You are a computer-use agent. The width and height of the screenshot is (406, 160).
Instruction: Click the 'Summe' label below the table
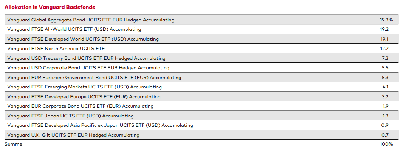click(13, 144)
